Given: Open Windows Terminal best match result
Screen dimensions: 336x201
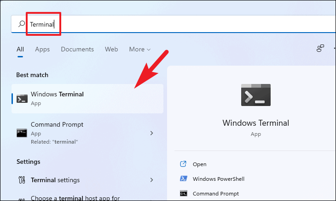Looking at the screenshot, I should tap(87, 99).
